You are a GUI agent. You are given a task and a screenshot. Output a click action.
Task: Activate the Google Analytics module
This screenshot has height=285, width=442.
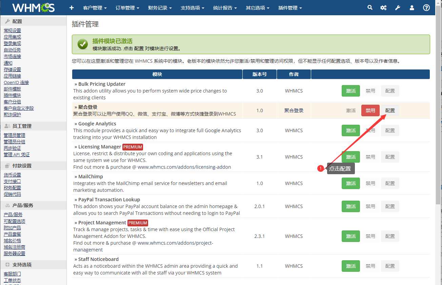(x=351, y=130)
